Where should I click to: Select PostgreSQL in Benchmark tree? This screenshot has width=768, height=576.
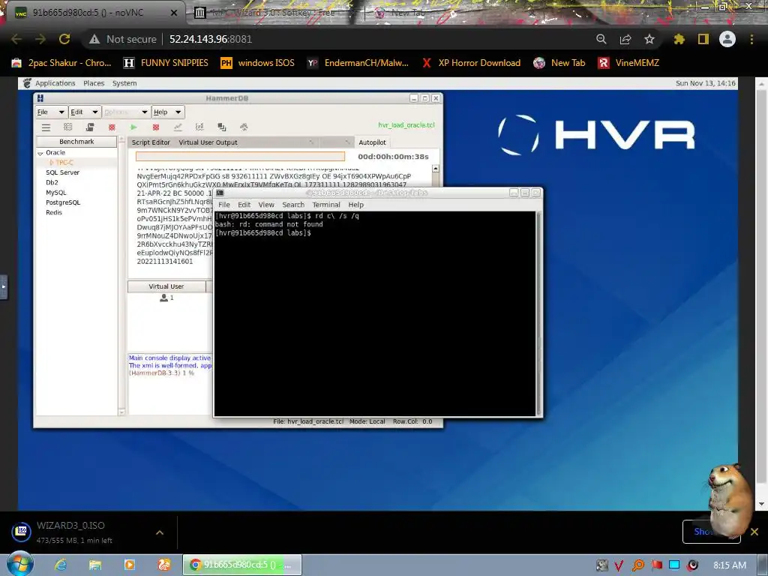[63, 202]
